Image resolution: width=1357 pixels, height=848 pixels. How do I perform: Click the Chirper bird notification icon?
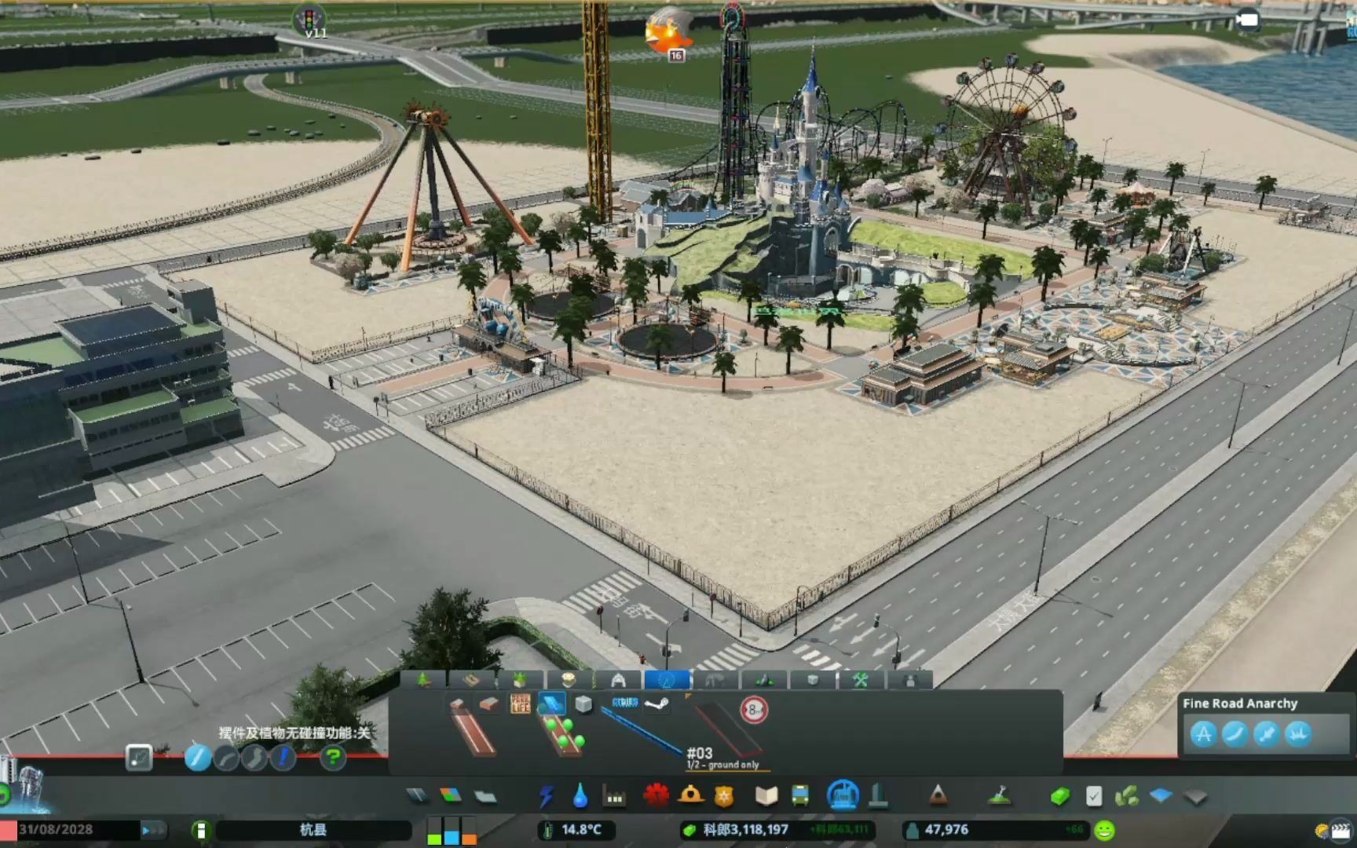tap(668, 31)
